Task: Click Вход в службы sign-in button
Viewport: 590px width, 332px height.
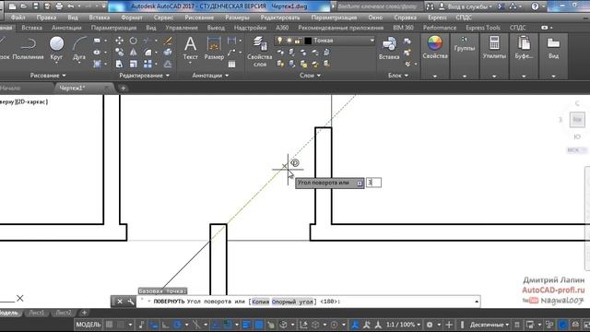Action: pos(466,6)
